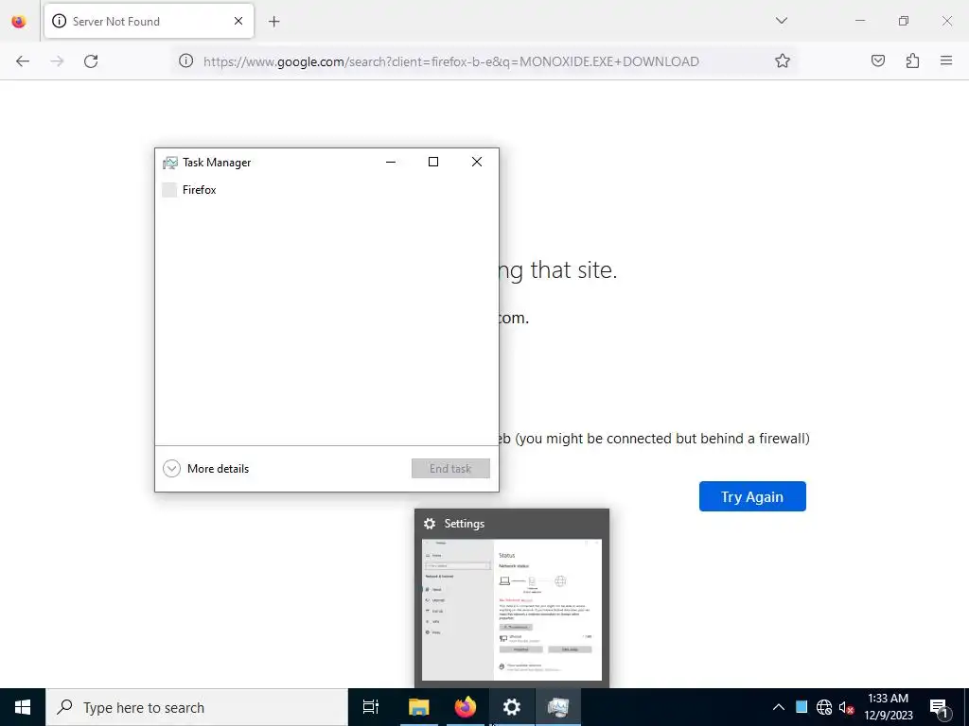Restore down the Firefox window
This screenshot has width=969, height=726.
904,21
